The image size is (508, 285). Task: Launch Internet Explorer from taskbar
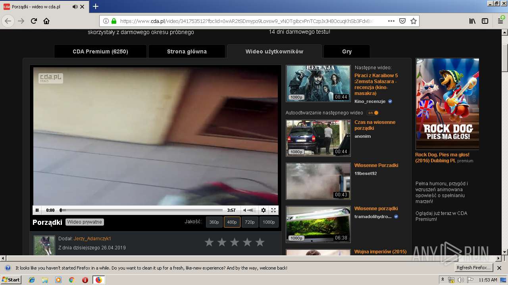[32, 280]
